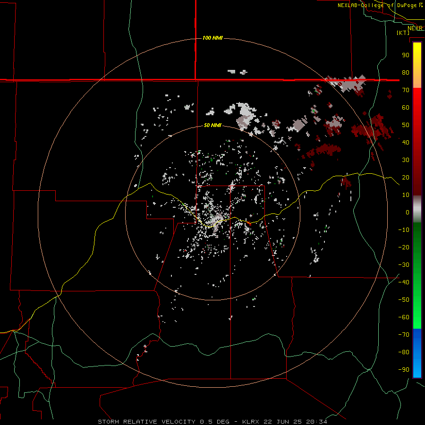Click the -90 knot label on the scale
Screen dimensions: 425x425
coord(404,370)
